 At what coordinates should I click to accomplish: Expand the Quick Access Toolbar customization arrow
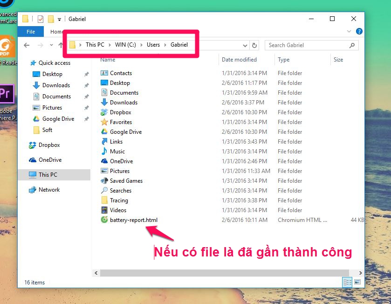[x=59, y=19]
